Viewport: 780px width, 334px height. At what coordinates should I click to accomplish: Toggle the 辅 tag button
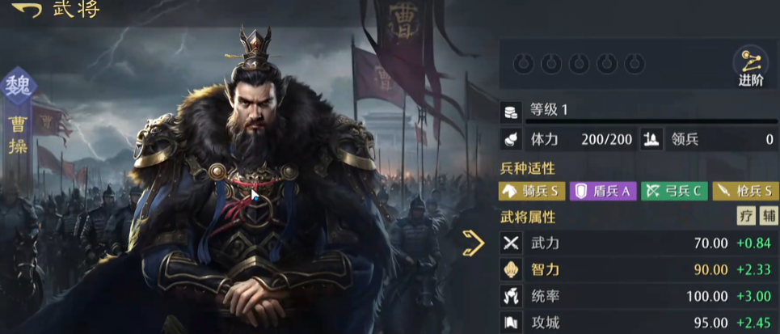769,216
